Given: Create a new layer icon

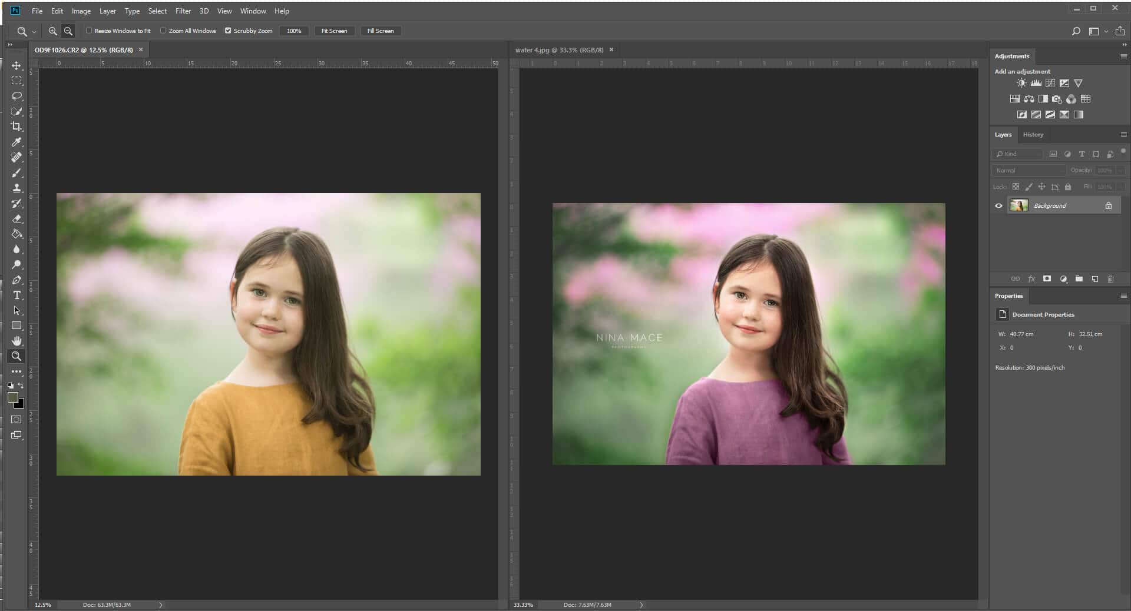Looking at the screenshot, I should click(x=1095, y=279).
